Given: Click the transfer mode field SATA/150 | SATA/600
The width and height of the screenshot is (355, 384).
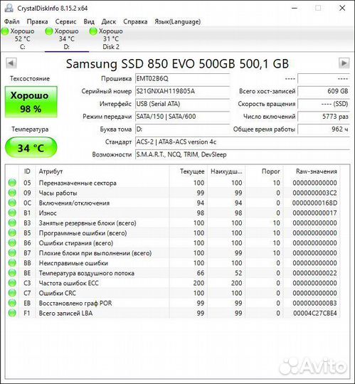Looking at the screenshot, I should point(183,117).
